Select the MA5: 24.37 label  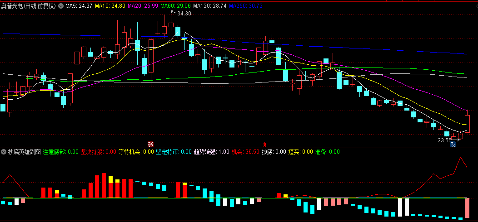[79, 6]
